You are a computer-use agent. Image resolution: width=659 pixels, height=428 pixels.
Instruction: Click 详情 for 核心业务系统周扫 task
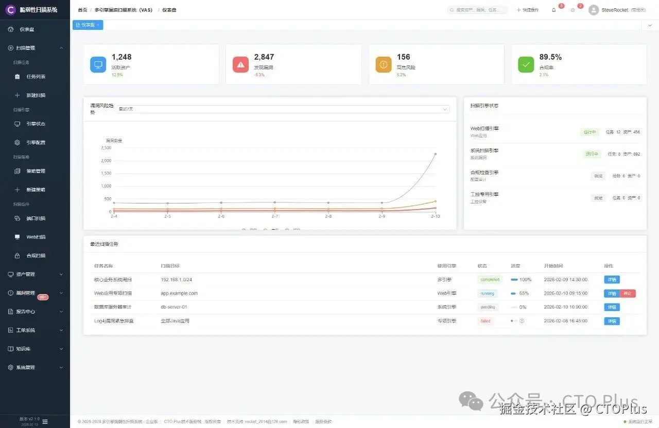tap(612, 280)
